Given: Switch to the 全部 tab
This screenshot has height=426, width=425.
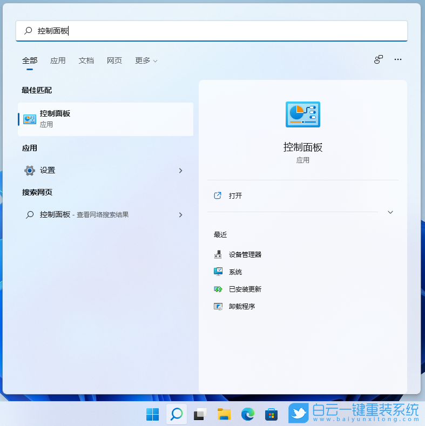Looking at the screenshot, I should (30, 60).
